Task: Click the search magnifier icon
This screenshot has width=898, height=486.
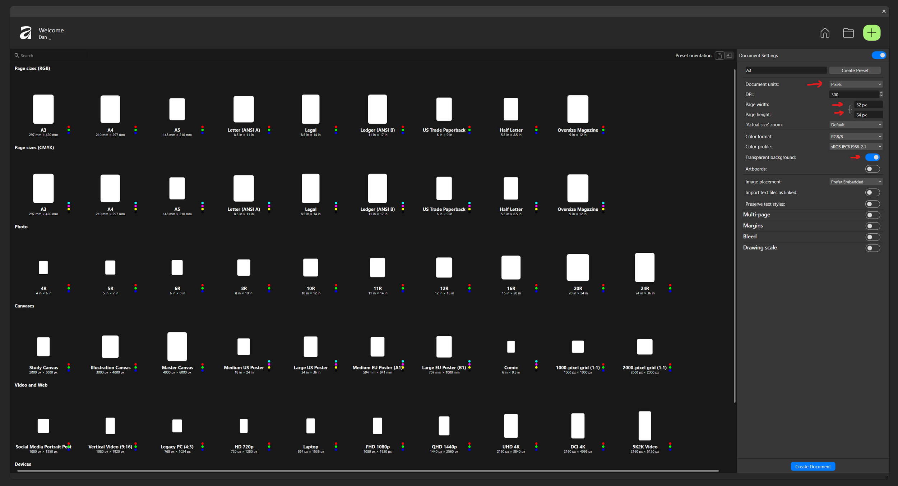Action: 17,55
